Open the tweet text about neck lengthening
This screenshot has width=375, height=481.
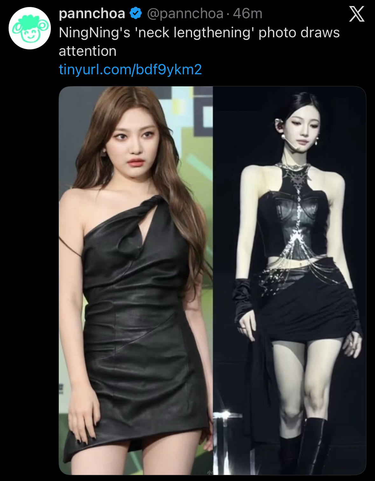tap(199, 42)
